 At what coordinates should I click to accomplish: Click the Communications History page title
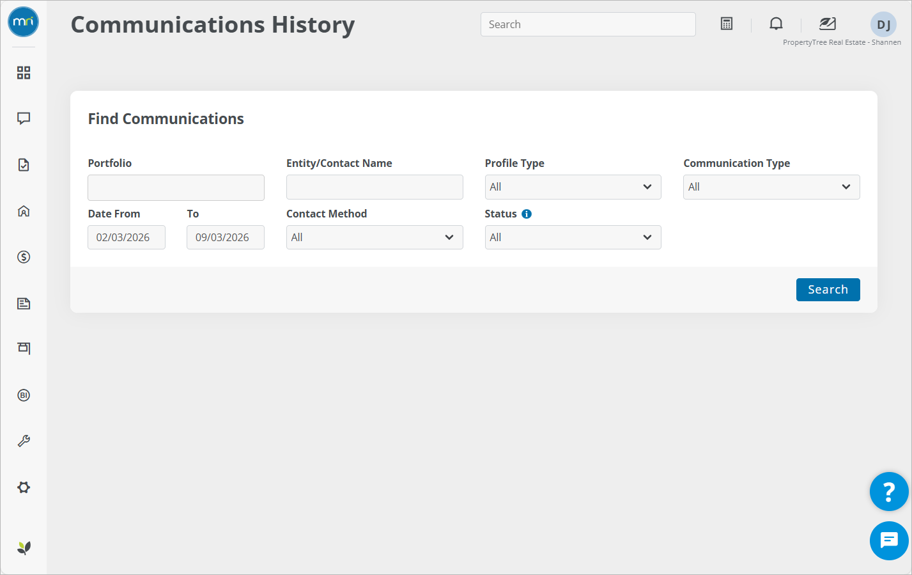coord(213,24)
